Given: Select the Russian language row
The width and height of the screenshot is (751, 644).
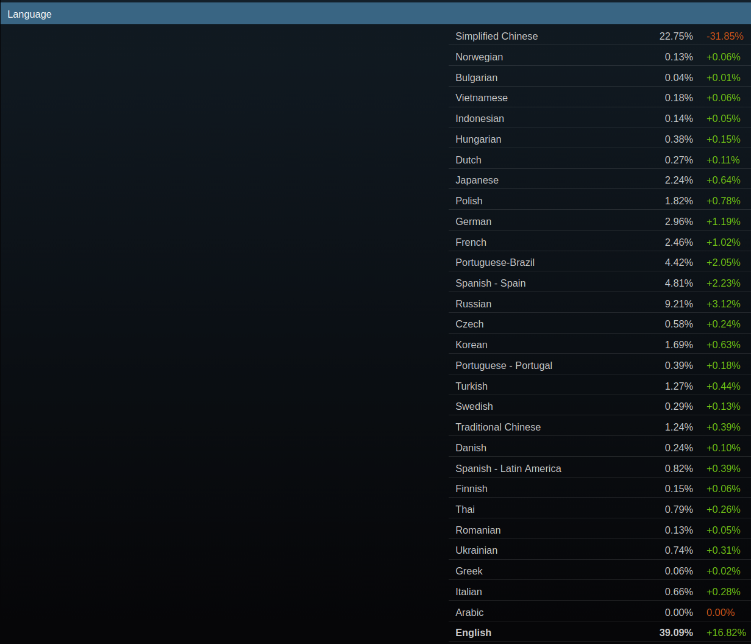Looking at the screenshot, I should [x=600, y=304].
